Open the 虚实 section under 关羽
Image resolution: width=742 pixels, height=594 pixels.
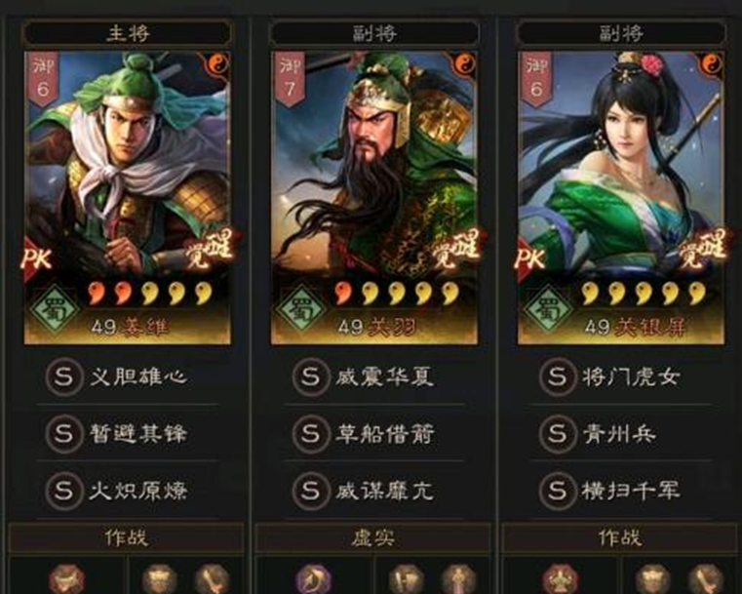point(373,537)
